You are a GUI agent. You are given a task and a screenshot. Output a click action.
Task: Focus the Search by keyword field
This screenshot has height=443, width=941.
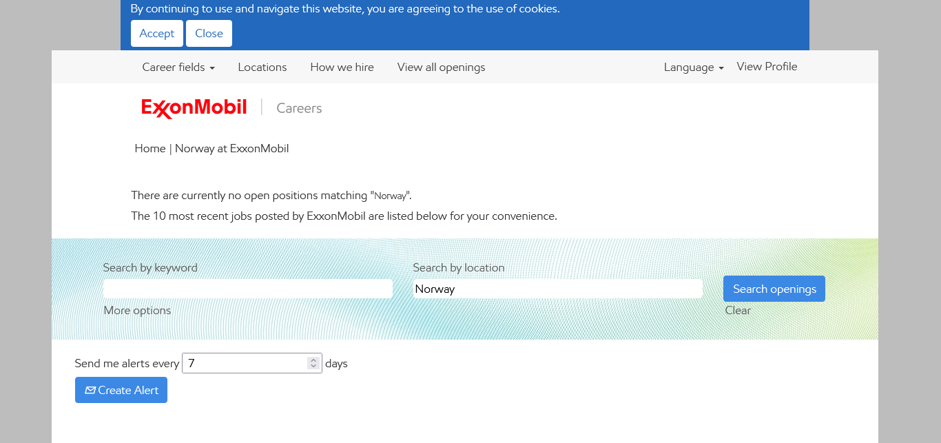[248, 289]
